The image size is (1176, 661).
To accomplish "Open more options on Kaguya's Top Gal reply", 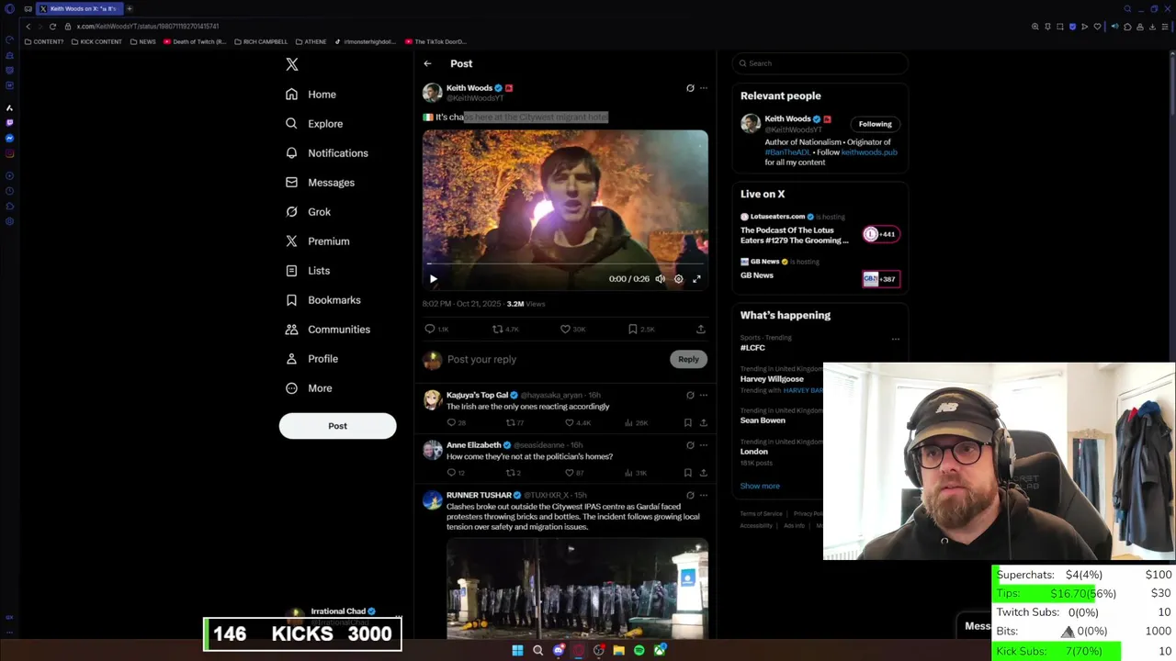I will tap(704, 396).
